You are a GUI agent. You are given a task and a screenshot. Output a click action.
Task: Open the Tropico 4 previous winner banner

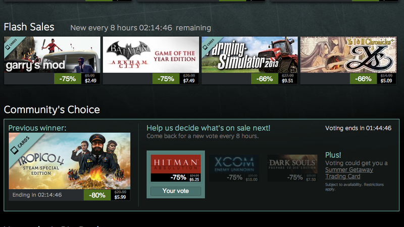[70, 161]
